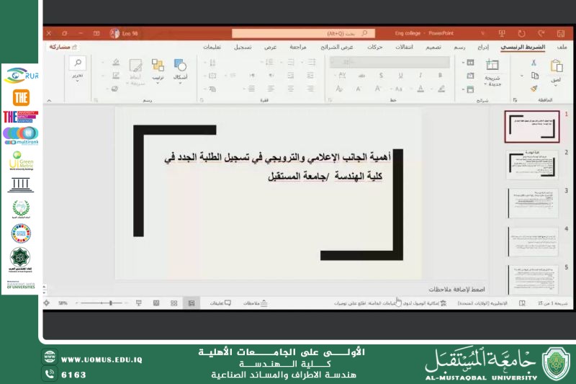
Task: Click the Paste clipboard icon
Action: (x=556, y=66)
